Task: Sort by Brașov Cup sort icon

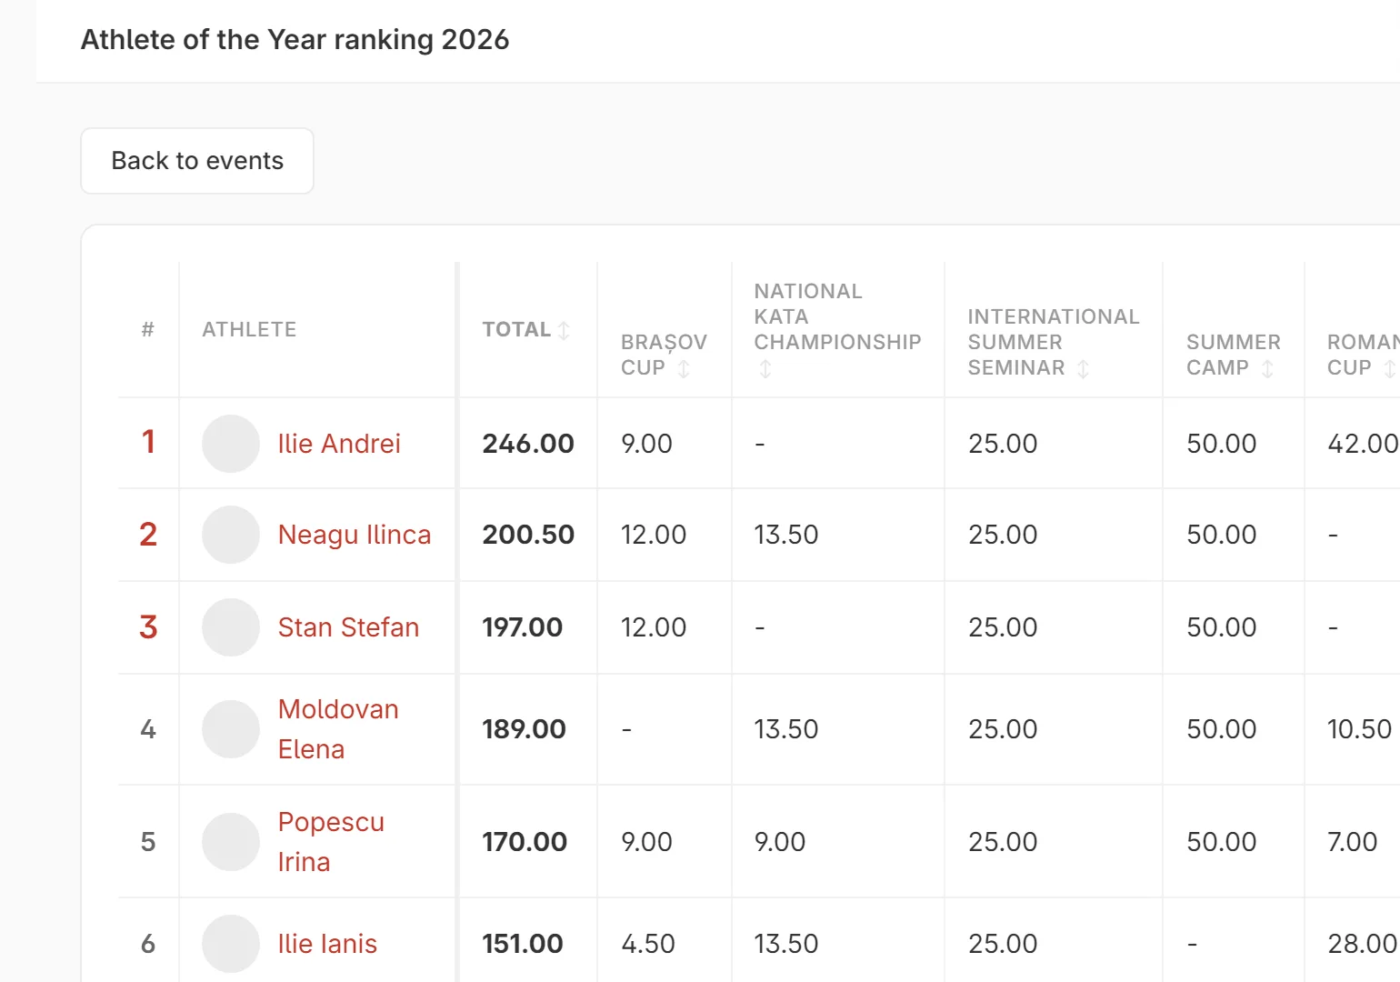Action: coord(684,368)
